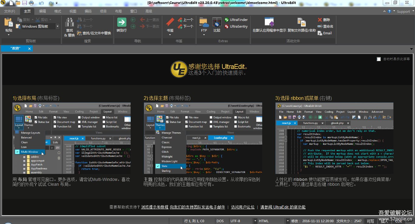415x224 pixels.
Task: Expand the Paste (粘贴) dropdown arrow
Action: 9,35
